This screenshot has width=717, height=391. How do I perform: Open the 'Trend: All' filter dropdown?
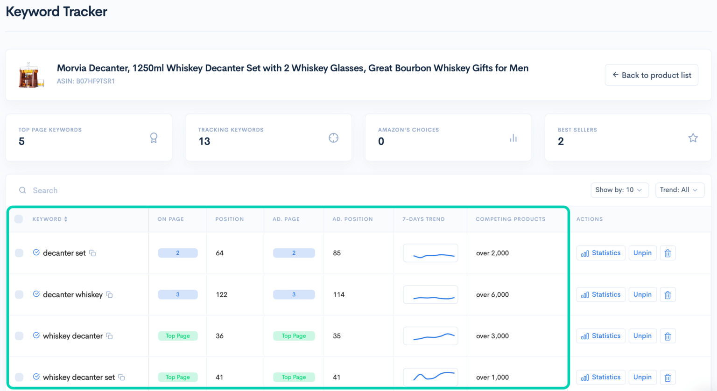tap(680, 190)
